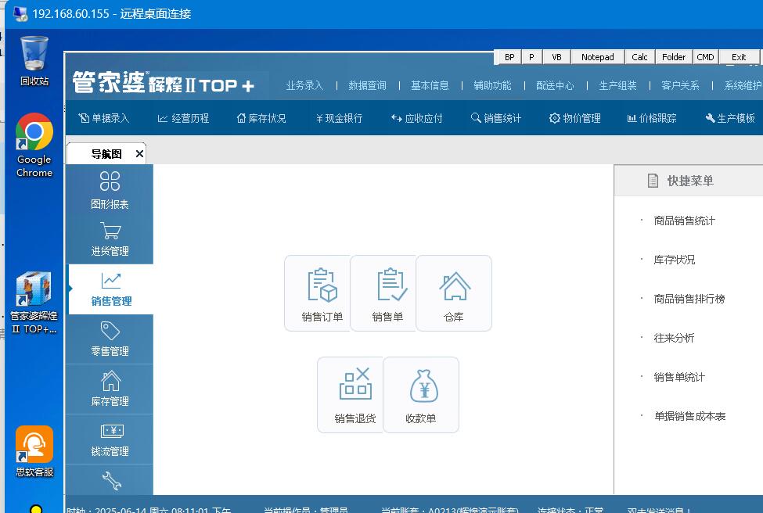Viewport: 763px width, 513px height.
Task: Open 单据销售成本表 in quick menu
Action: [689, 416]
